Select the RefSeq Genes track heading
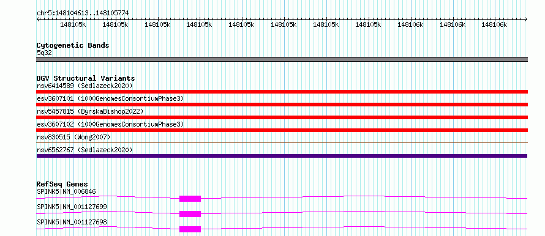This screenshot has height=236, width=545. pos(62,184)
